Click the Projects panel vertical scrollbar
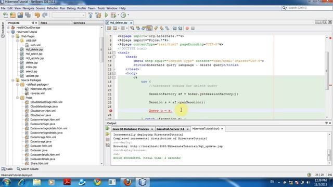This screenshot has width=333, height=187. tap(101, 50)
